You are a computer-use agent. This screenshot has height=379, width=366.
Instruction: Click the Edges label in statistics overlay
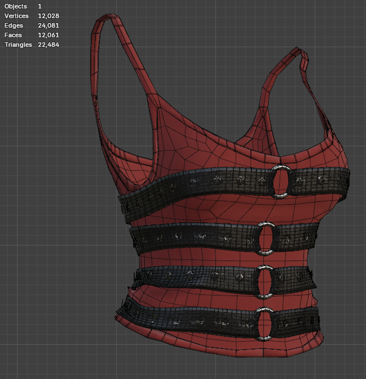pos(14,25)
